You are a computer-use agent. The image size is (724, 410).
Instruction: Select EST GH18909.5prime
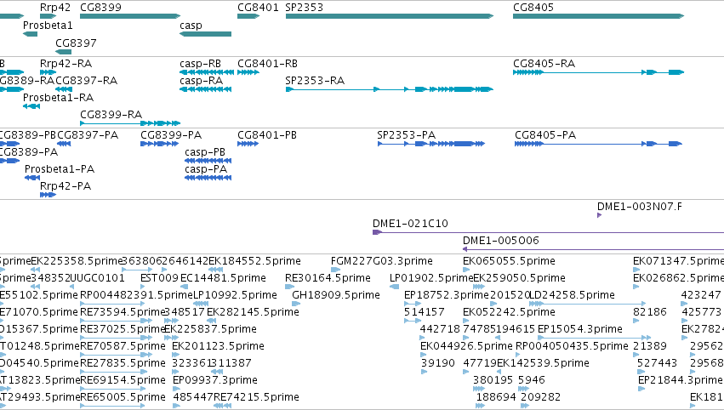[x=336, y=295]
